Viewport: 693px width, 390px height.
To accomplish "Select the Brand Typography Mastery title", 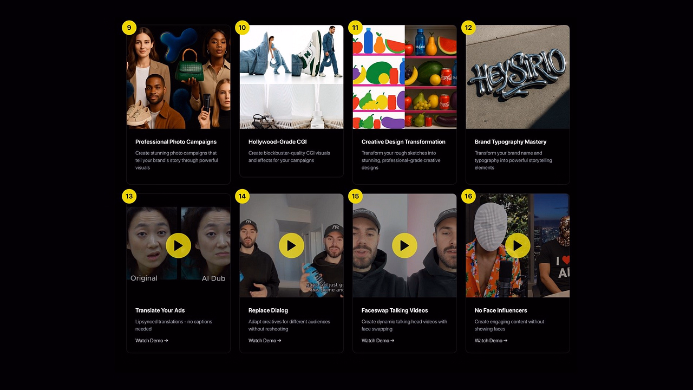I will pos(511,142).
